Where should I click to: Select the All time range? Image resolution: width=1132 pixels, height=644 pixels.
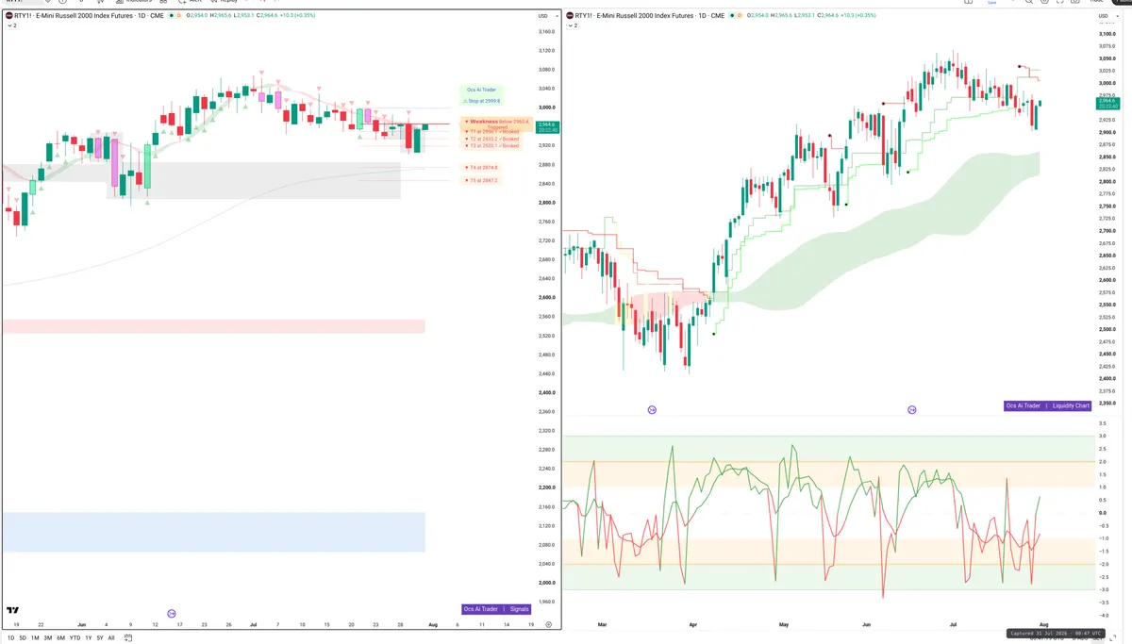tap(111, 638)
